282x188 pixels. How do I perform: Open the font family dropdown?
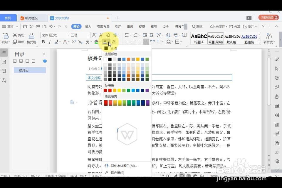(52, 35)
